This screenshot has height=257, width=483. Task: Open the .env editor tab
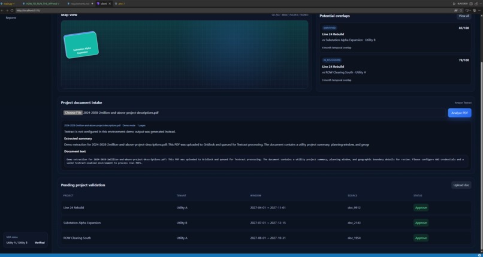click(x=120, y=4)
